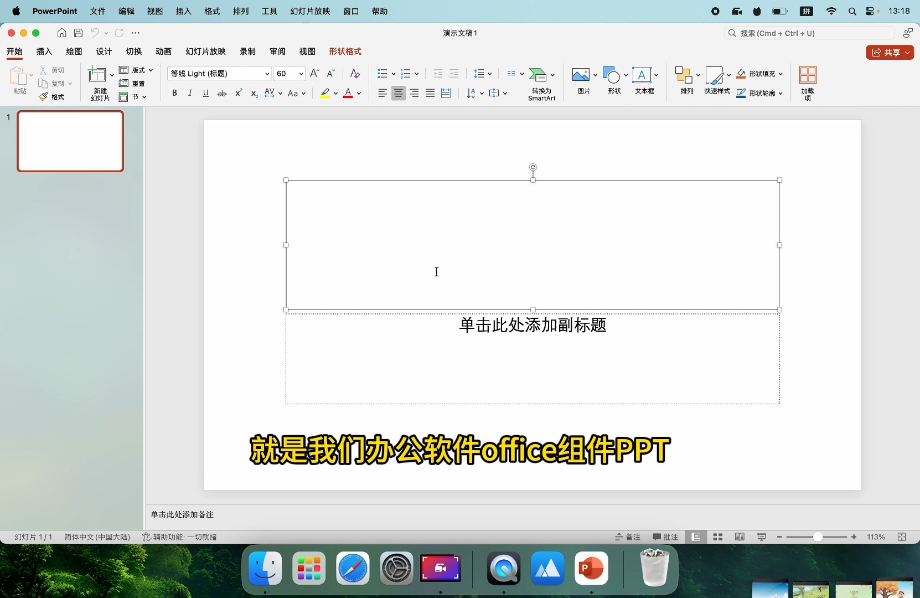Switch to the 插入 ribbon tab
This screenshot has height=598, width=920.
(44, 51)
